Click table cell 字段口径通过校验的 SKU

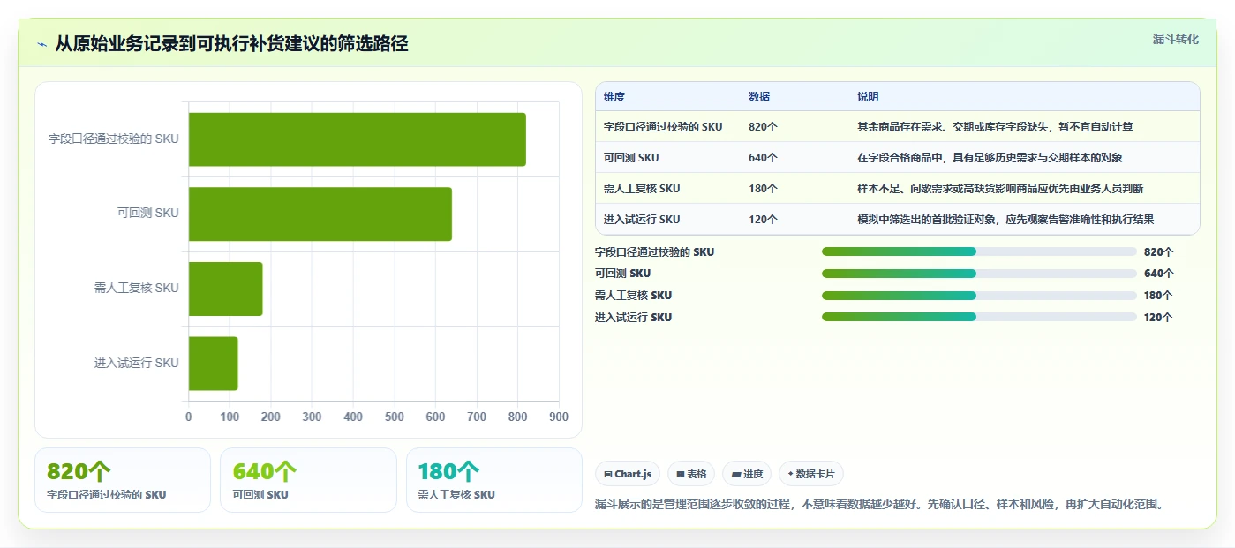pyautogui.click(x=663, y=127)
